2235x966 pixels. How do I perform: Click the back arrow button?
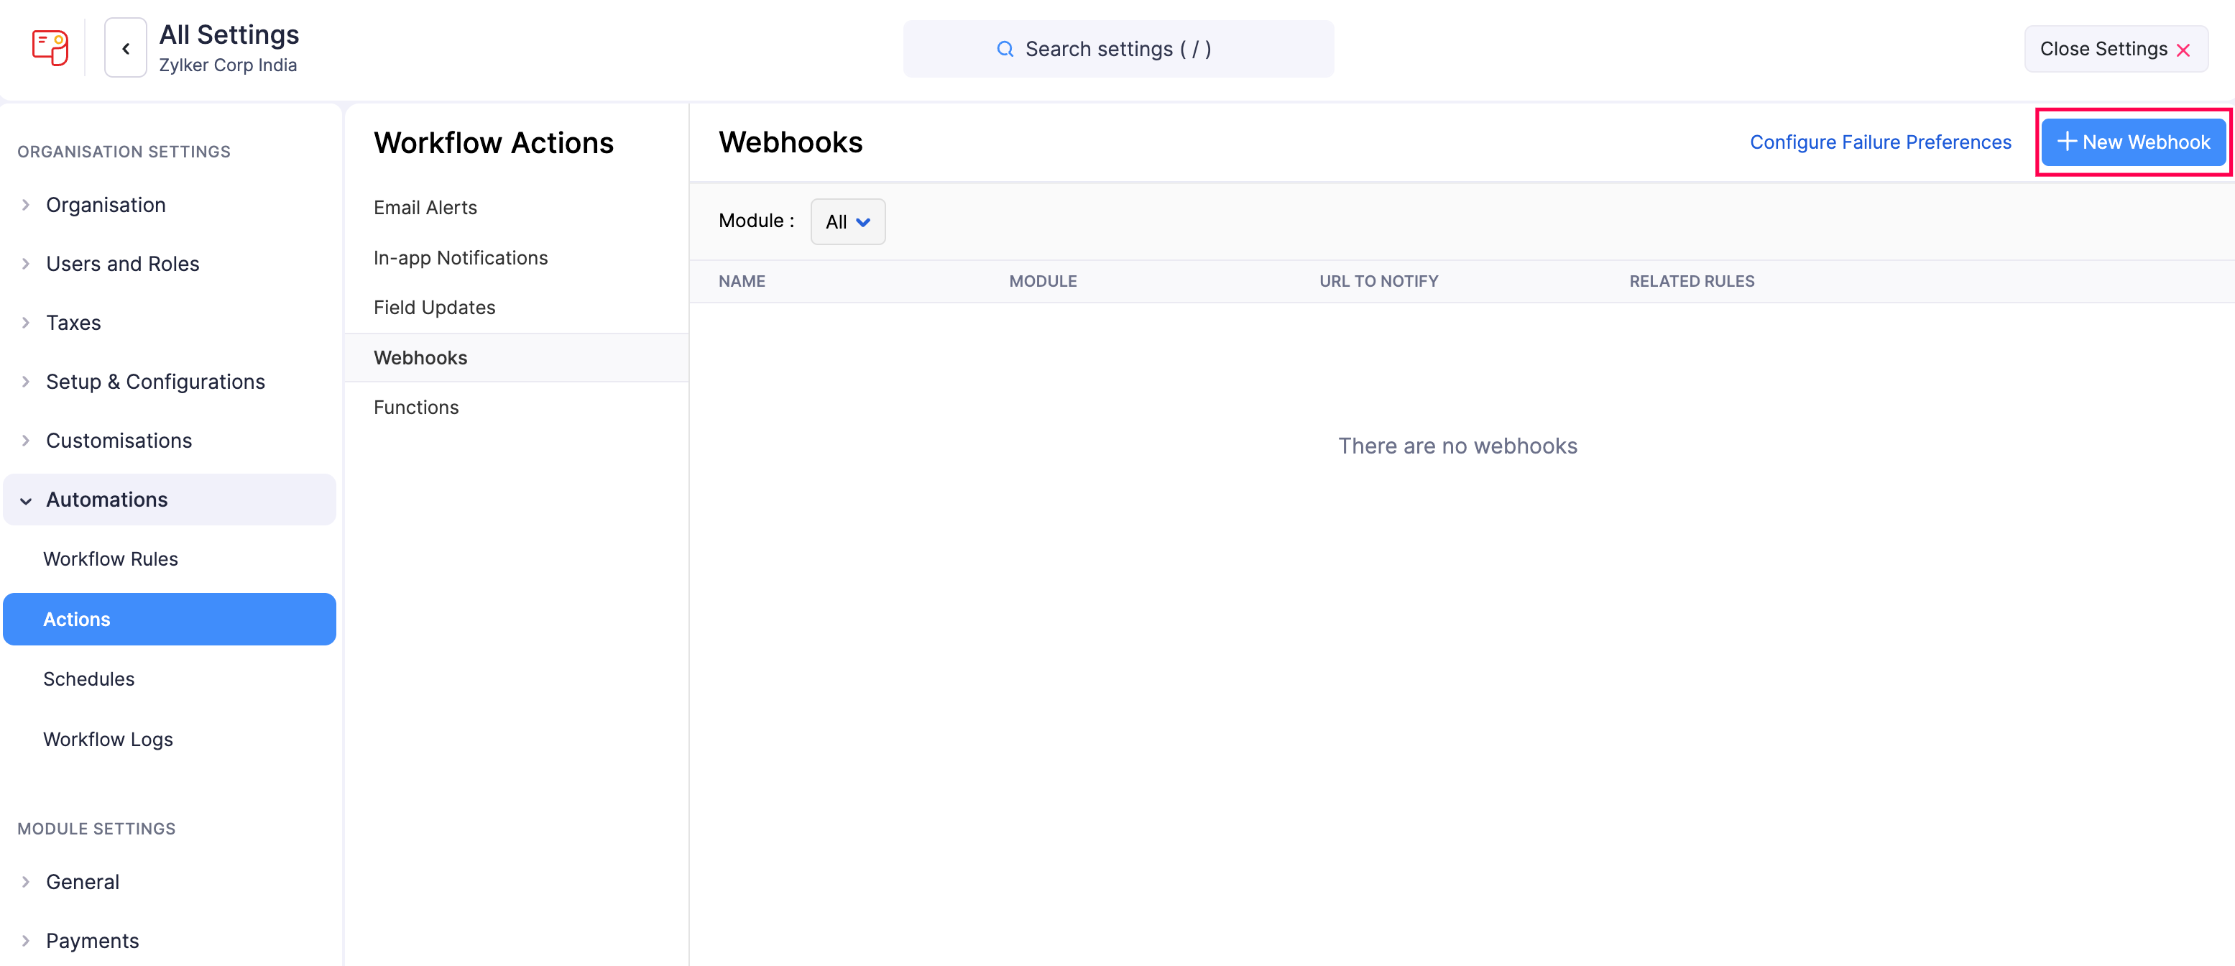point(126,49)
